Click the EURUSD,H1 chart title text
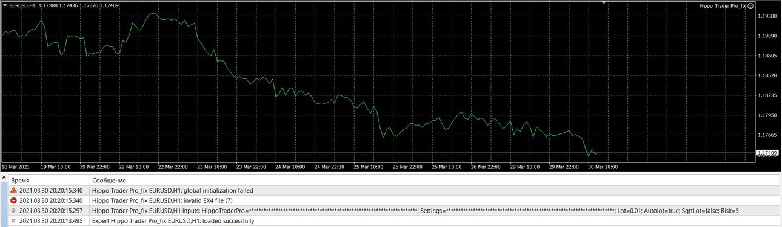782x227 pixels. (22, 5)
